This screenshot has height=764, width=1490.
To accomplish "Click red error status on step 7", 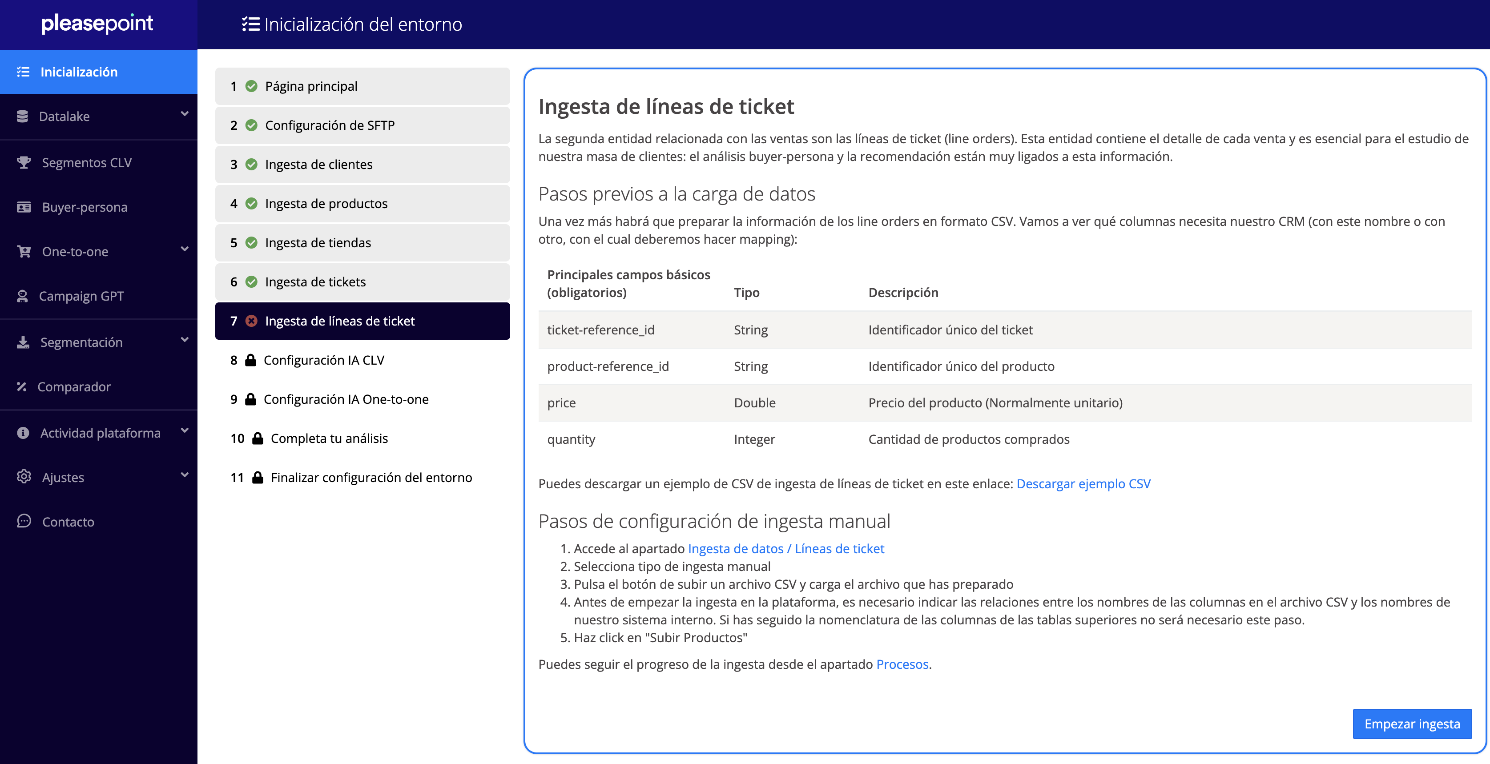I will pos(251,321).
